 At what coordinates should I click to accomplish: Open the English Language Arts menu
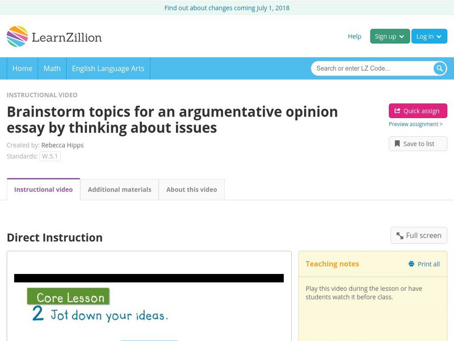[109, 68]
